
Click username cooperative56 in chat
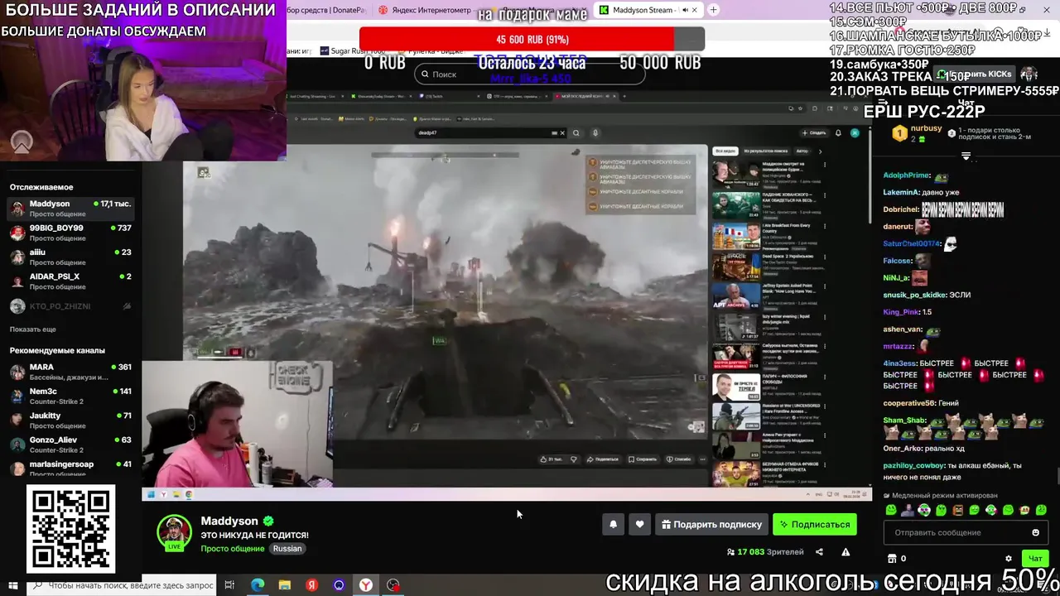coord(910,403)
